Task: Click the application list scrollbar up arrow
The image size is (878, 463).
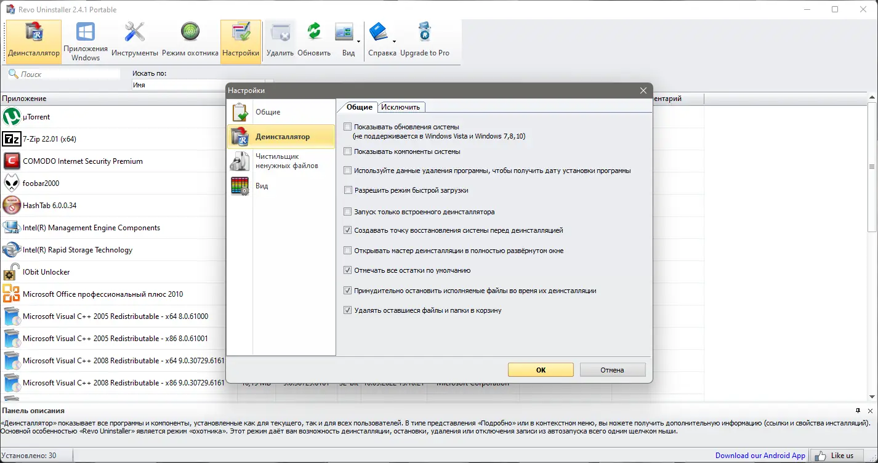Action: (x=872, y=97)
